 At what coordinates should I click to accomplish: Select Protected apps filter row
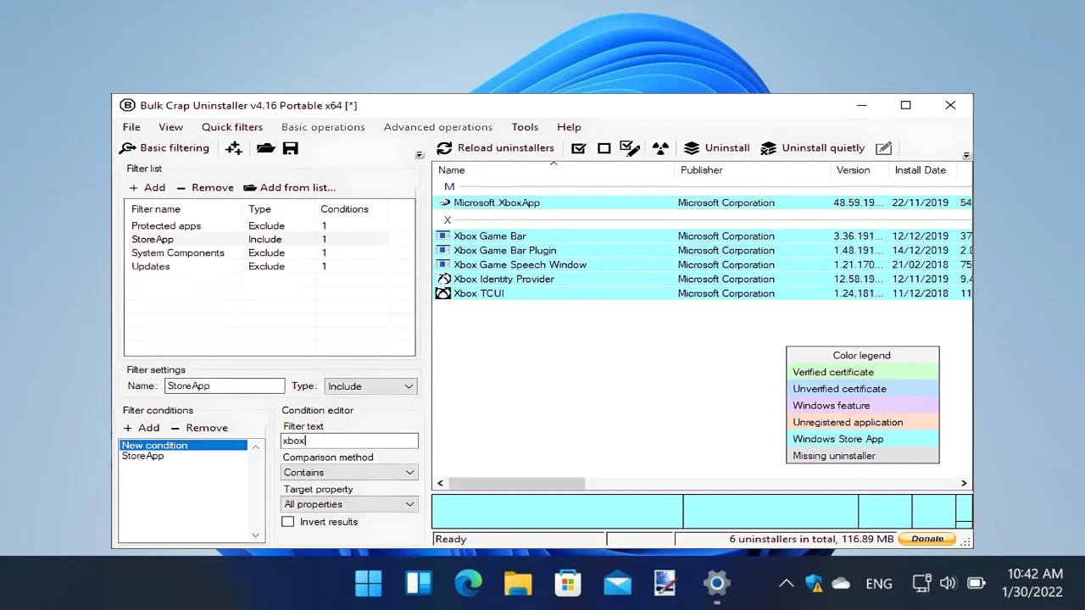[257, 225]
